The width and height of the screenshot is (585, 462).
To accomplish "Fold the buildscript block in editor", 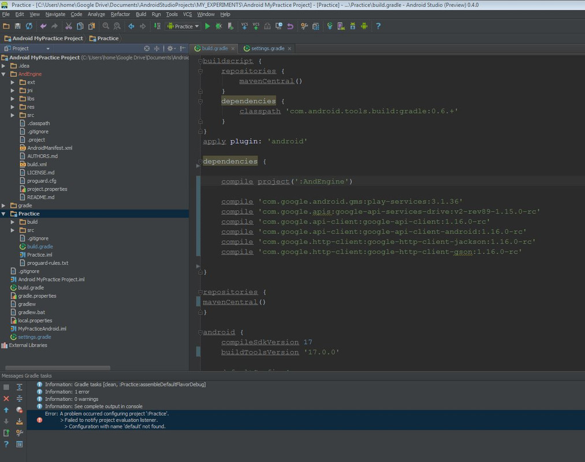I will [x=200, y=61].
